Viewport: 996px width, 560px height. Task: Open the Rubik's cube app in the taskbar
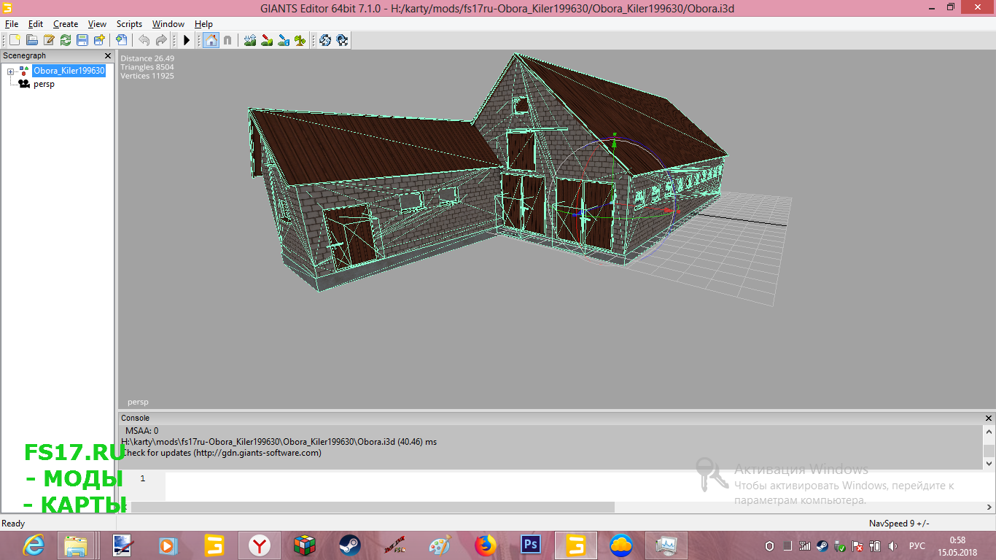pos(304,545)
